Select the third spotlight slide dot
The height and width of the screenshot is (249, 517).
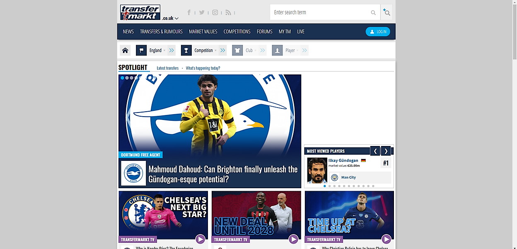click(x=132, y=78)
